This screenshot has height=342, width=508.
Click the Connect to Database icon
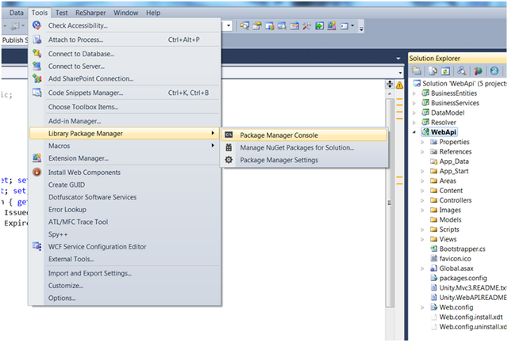click(37, 54)
